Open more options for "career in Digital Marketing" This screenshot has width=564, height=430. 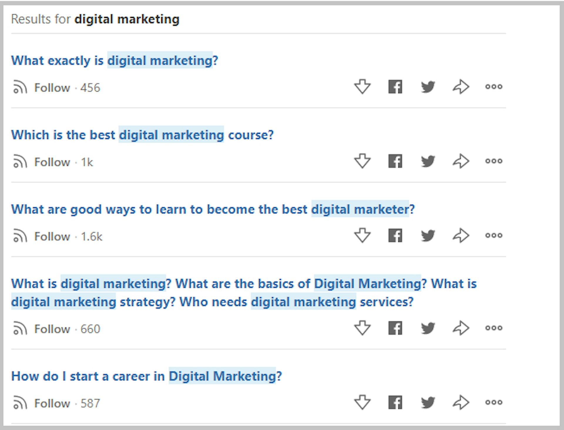coord(494,402)
